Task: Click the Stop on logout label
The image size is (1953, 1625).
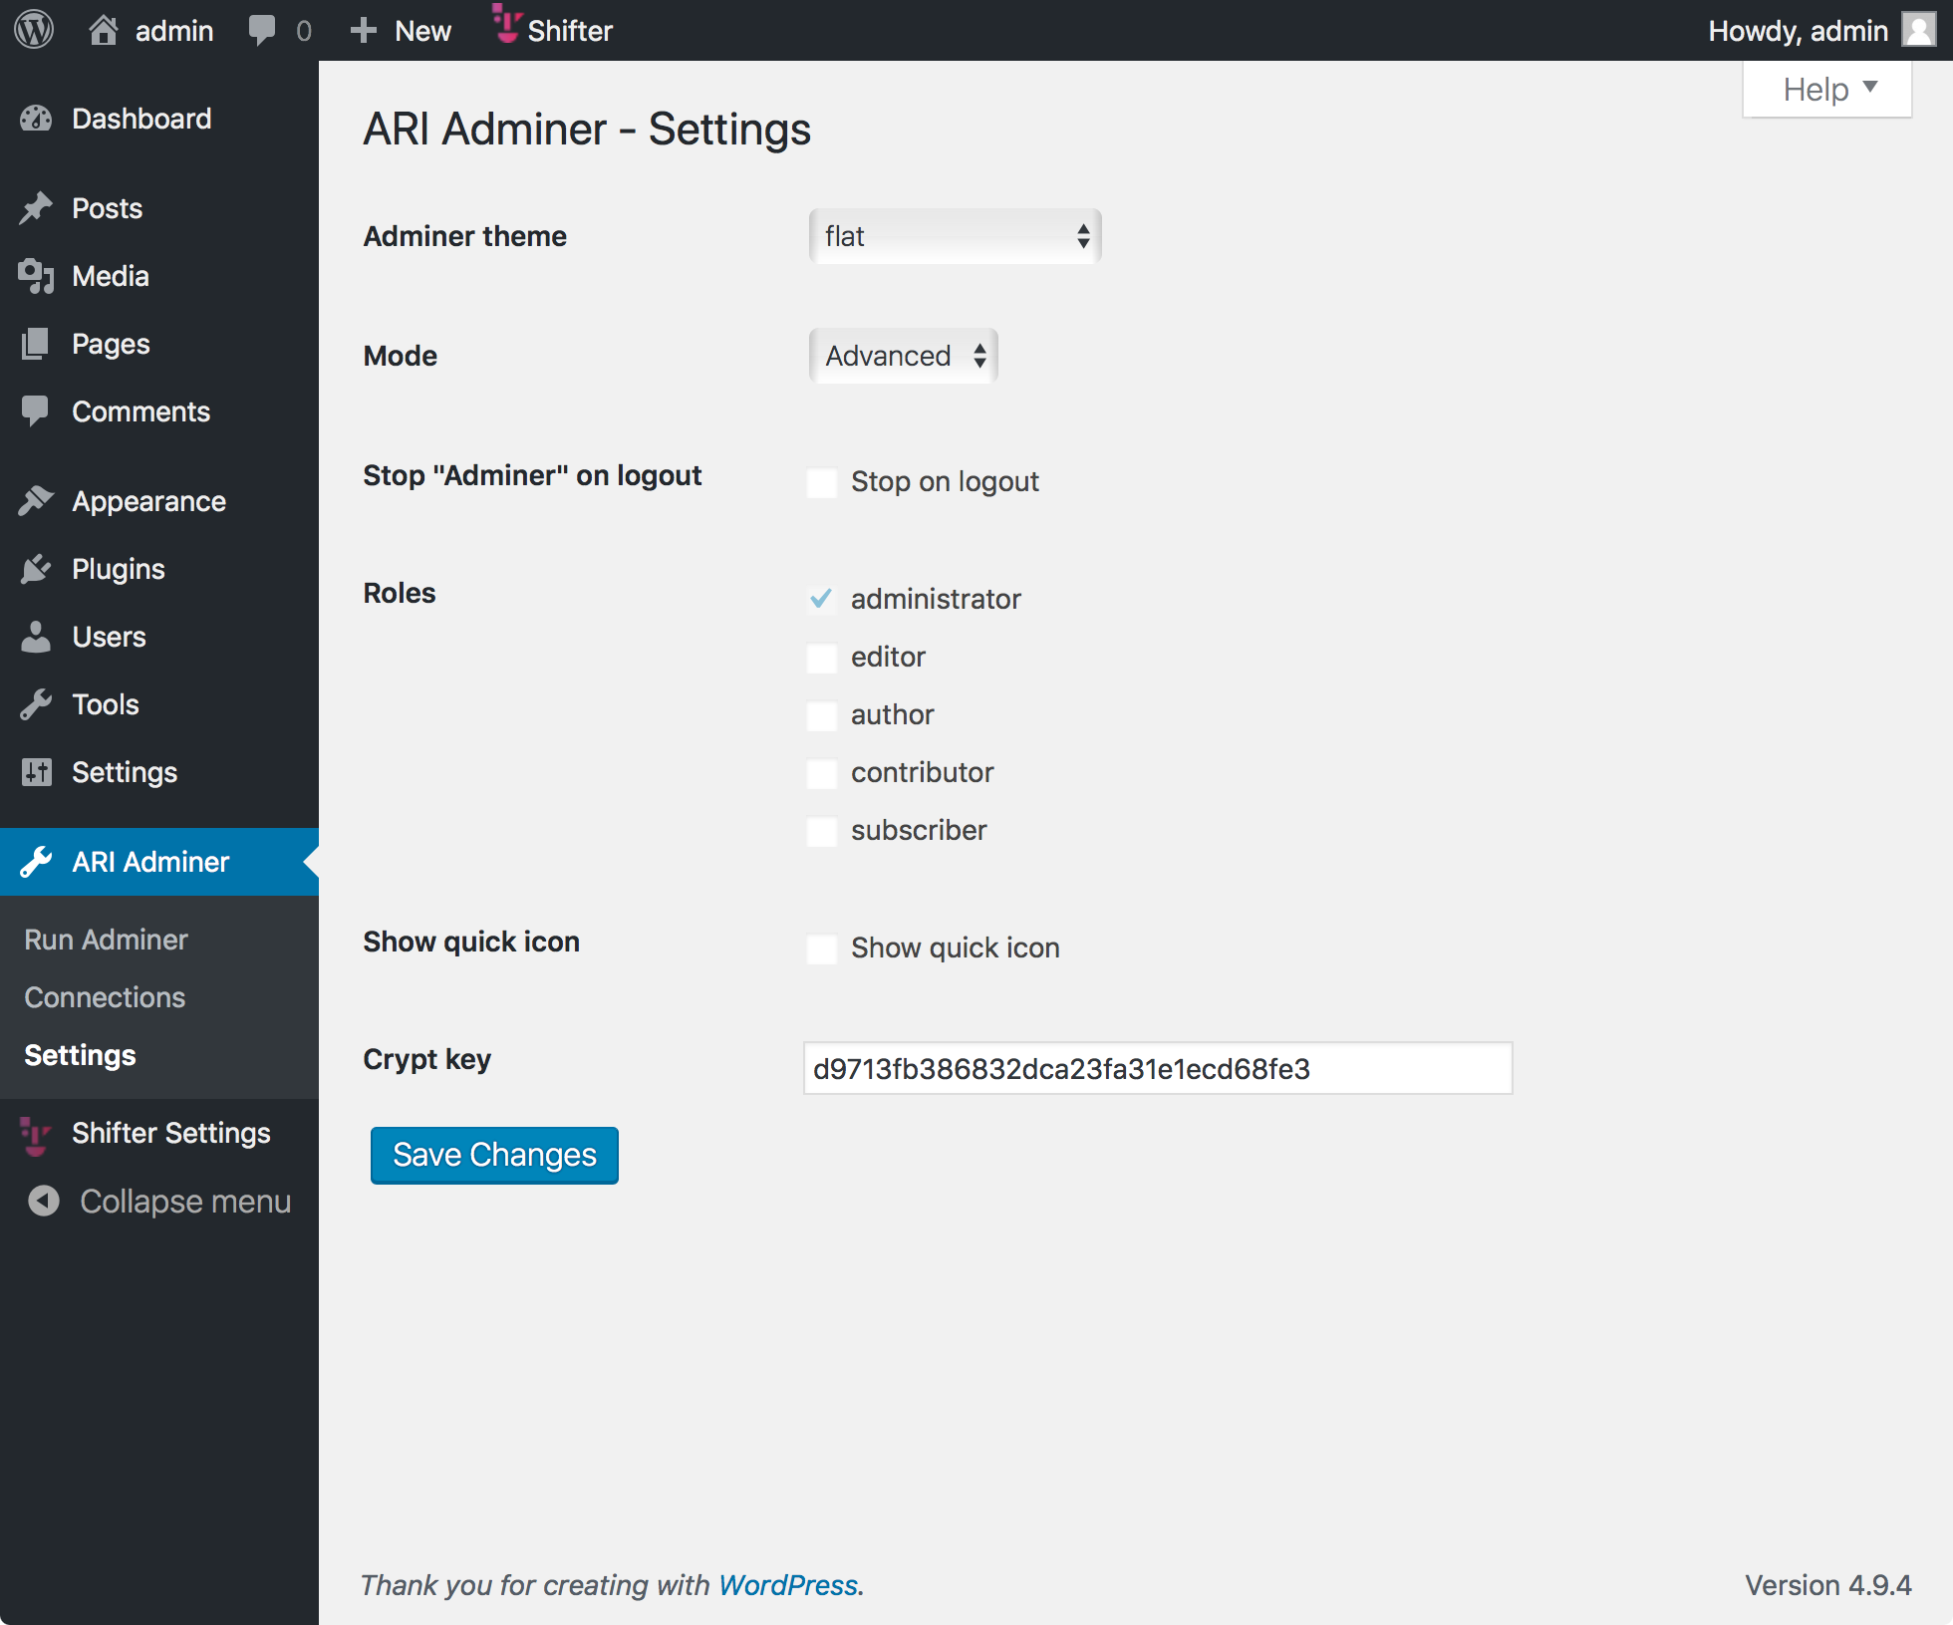Action: 945,482
